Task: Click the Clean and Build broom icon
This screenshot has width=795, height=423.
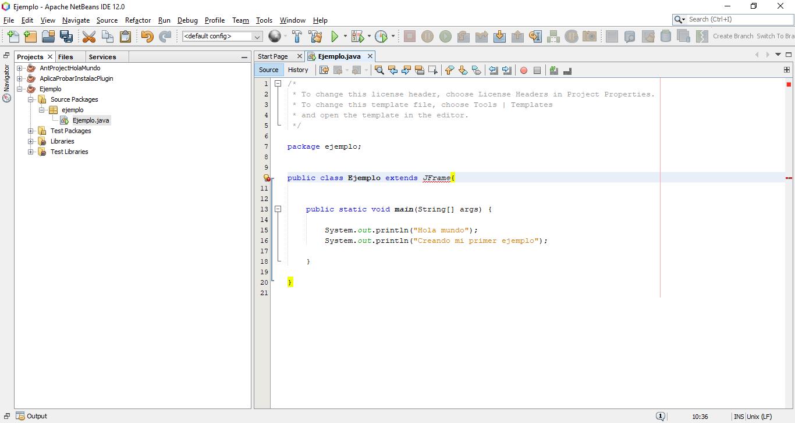Action: (315, 37)
